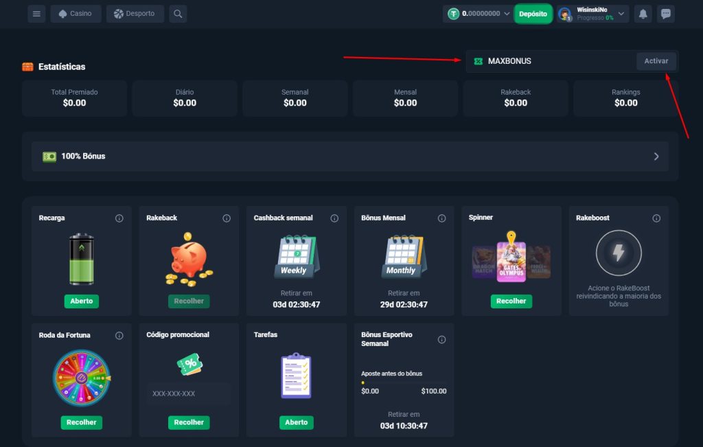The image size is (703, 447).
Task: Click the Aposte antes do bônus progress bar
Action: point(404,383)
